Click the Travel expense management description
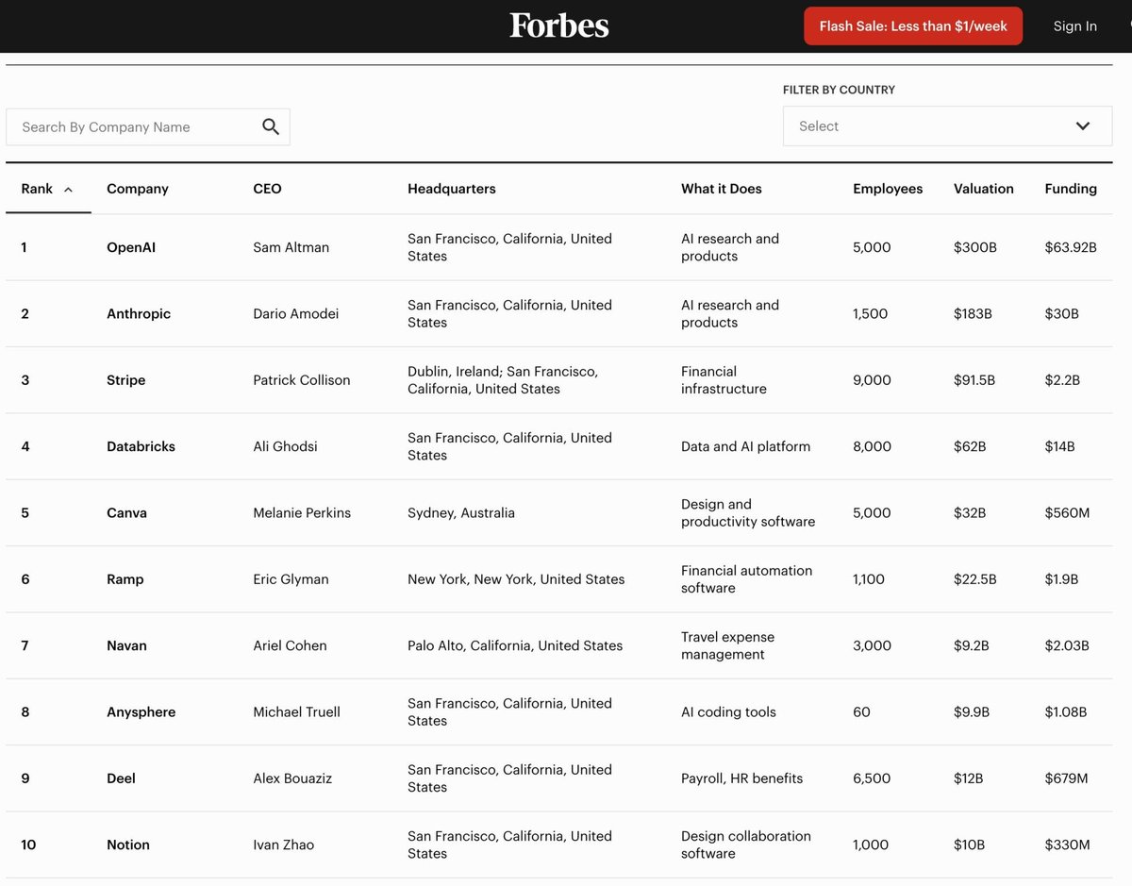 (727, 645)
